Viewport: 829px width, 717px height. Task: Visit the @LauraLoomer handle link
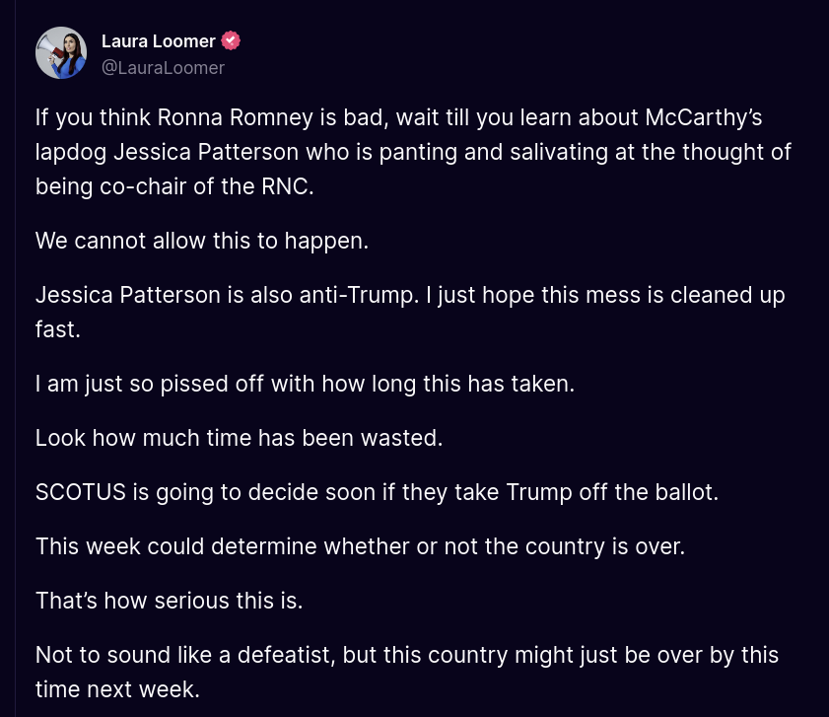point(163,68)
